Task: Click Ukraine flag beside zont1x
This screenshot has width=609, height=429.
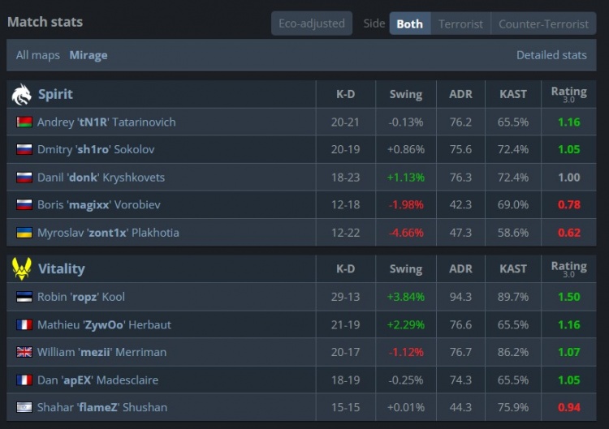Action: [x=24, y=233]
